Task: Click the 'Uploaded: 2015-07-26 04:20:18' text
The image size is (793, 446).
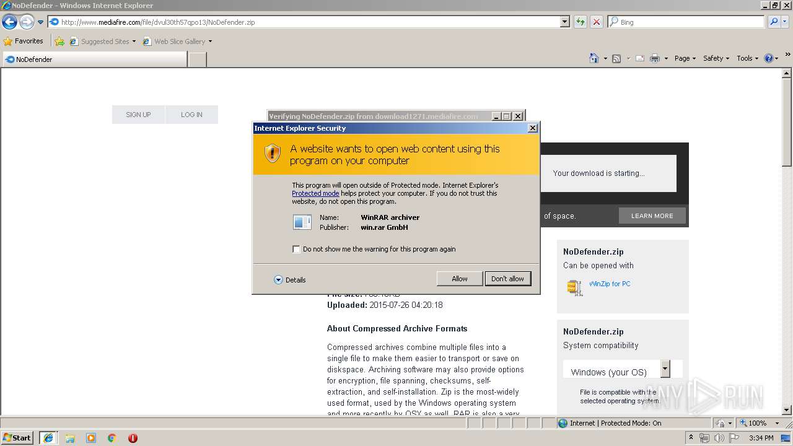Action: (x=385, y=305)
